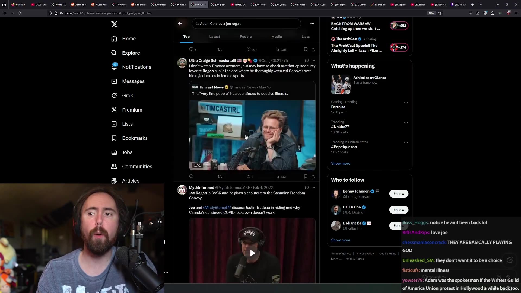Open the Bookmarks section

coord(135,138)
